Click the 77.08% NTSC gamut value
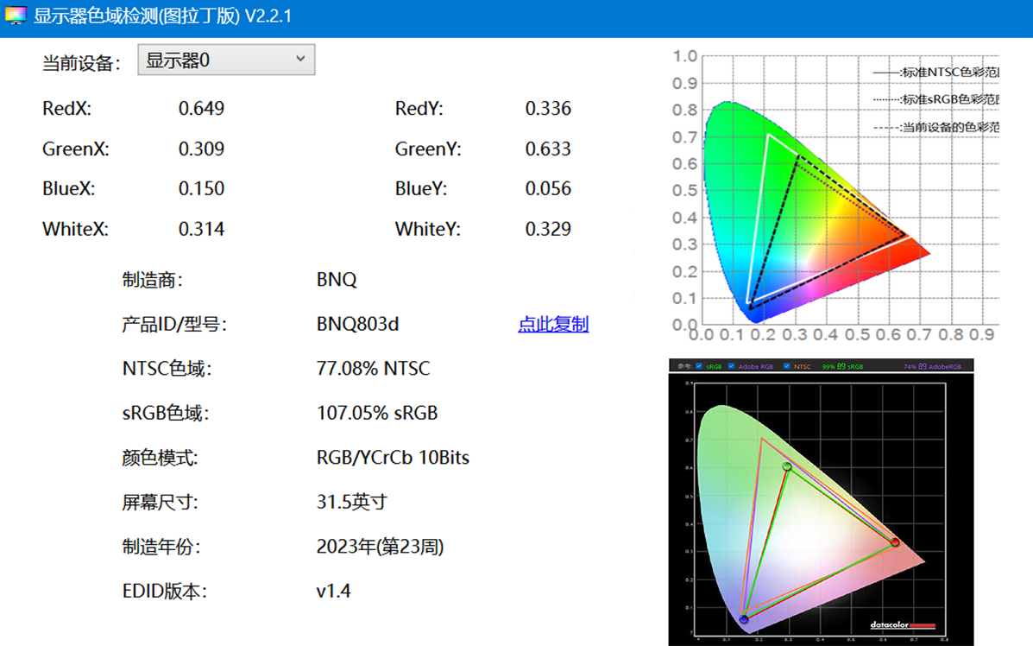This screenshot has height=646, width=1033. pos(373,369)
